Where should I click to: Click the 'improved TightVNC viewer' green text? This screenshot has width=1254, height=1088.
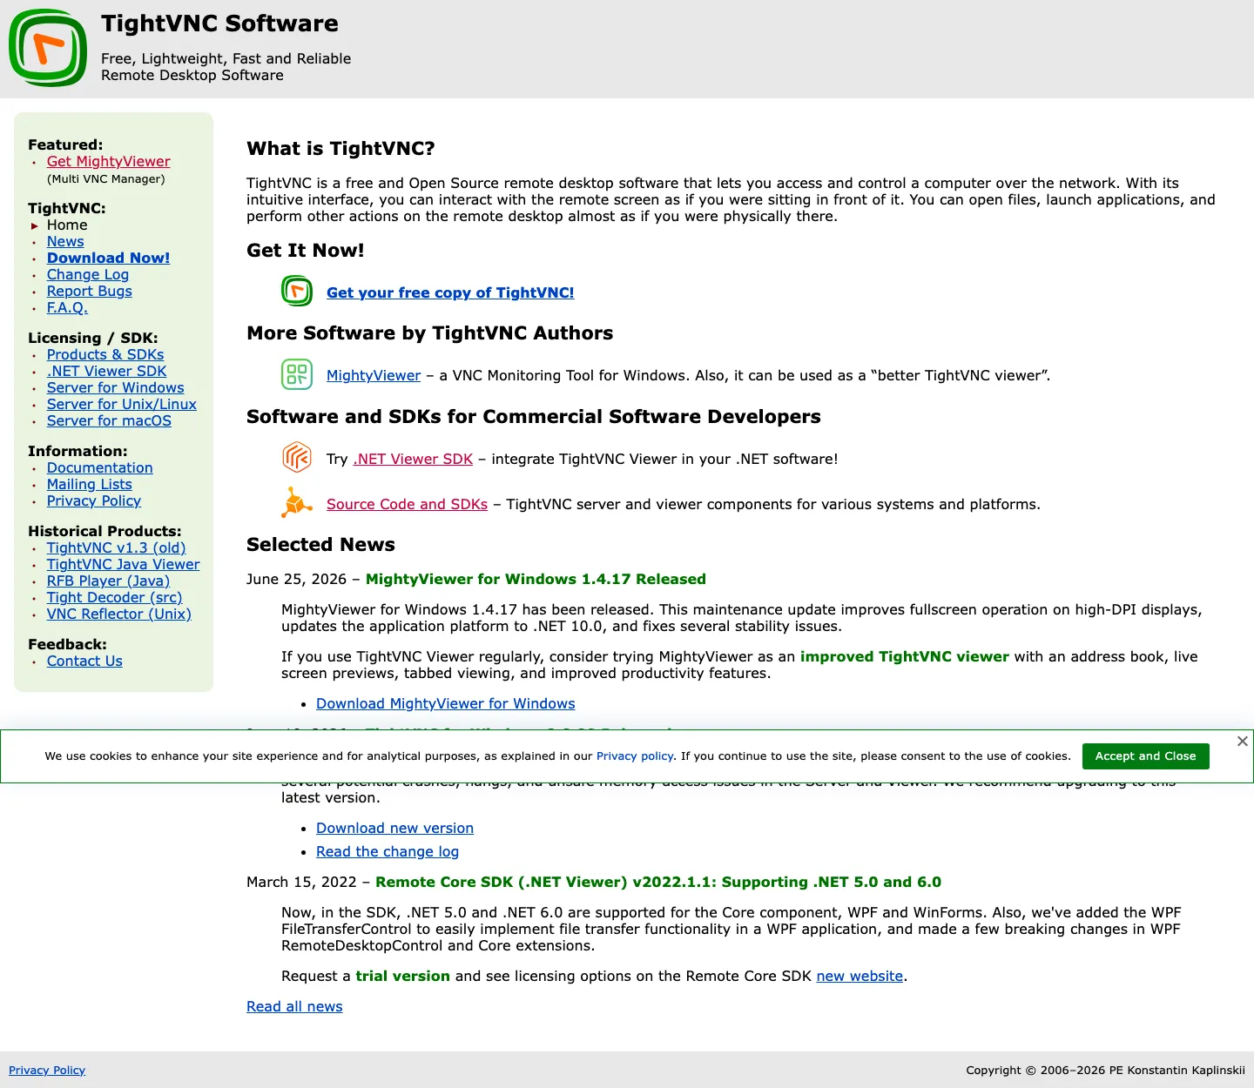[905, 656]
